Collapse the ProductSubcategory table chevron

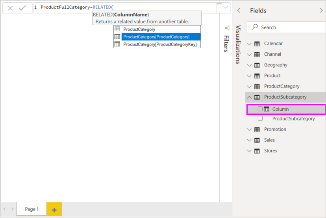click(x=249, y=97)
